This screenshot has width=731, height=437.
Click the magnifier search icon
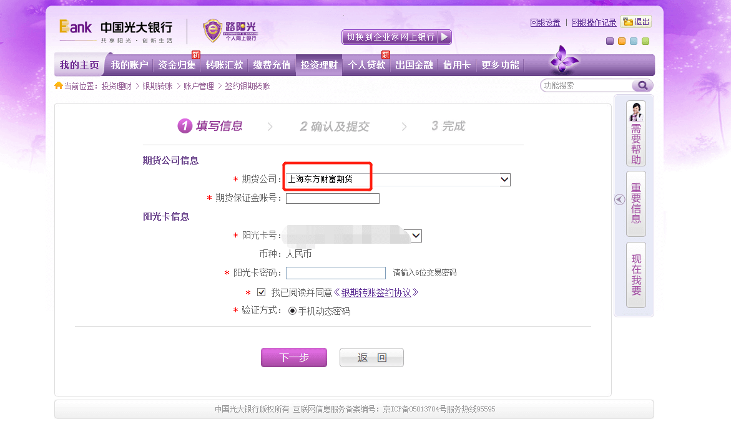[642, 85]
